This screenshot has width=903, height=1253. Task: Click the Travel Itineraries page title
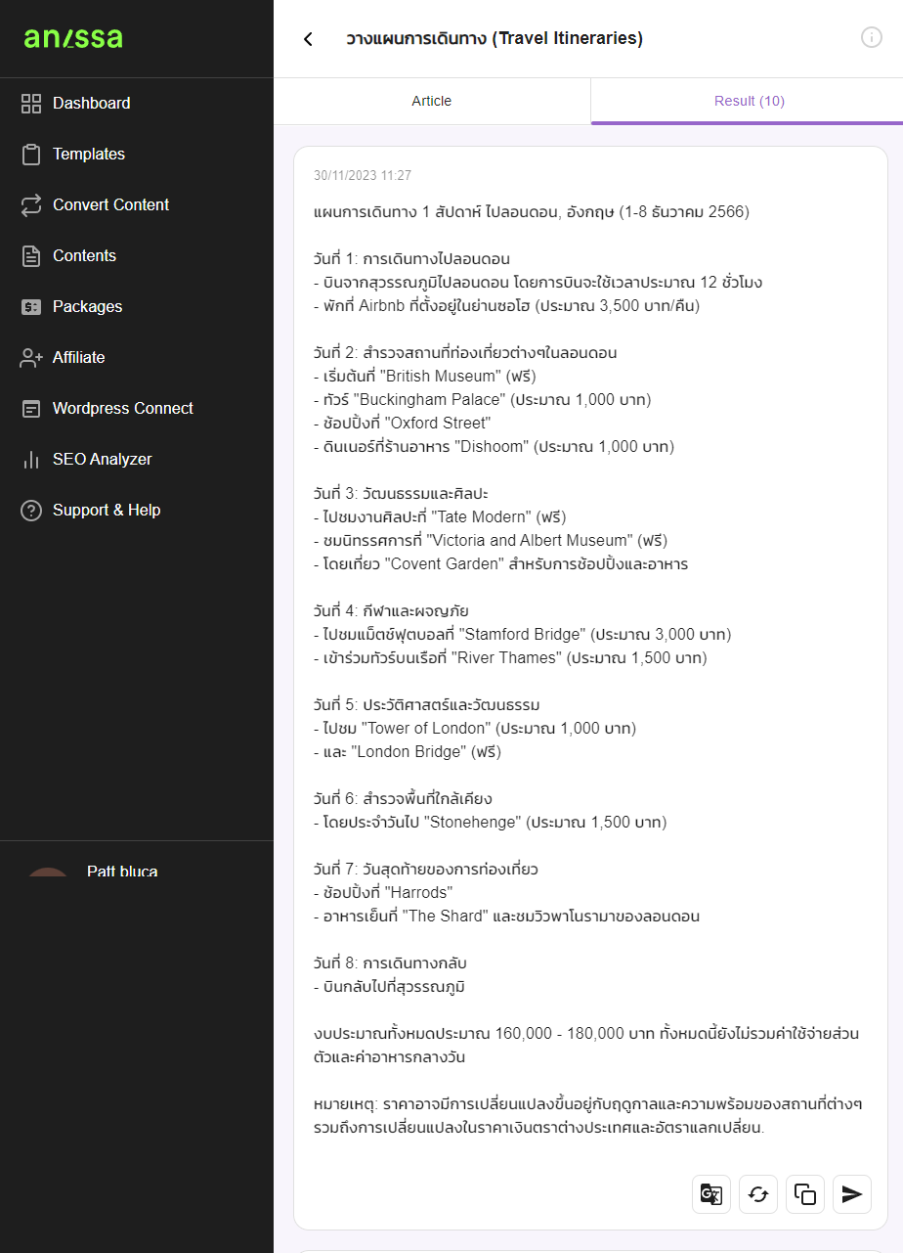pyautogui.click(x=494, y=39)
